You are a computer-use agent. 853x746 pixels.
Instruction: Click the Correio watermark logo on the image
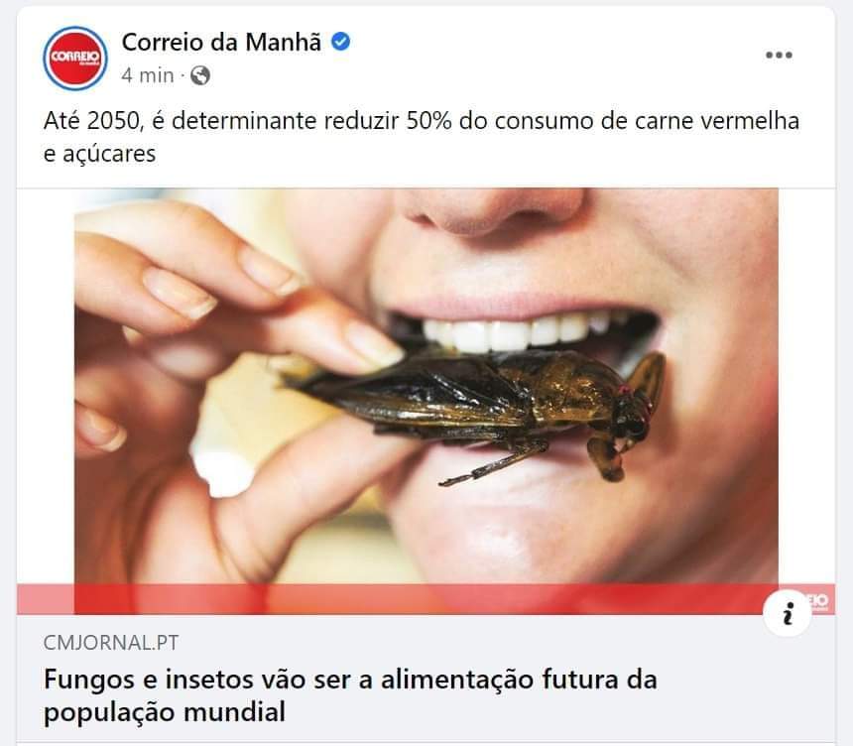817,601
